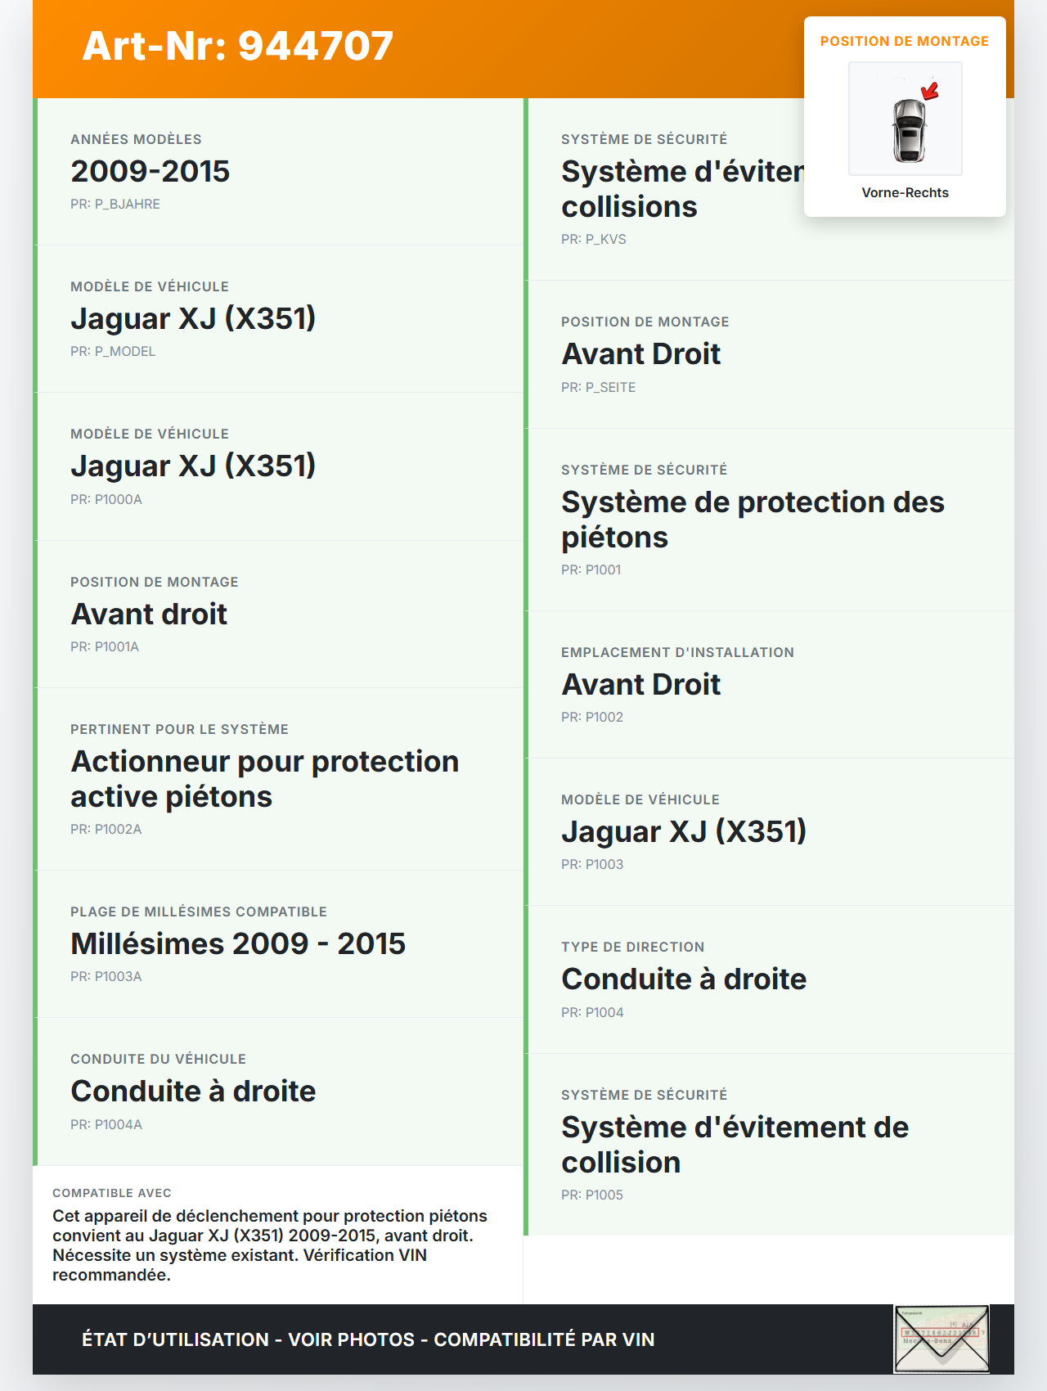
Task: Click the PR: P1001A code
Action: [105, 646]
